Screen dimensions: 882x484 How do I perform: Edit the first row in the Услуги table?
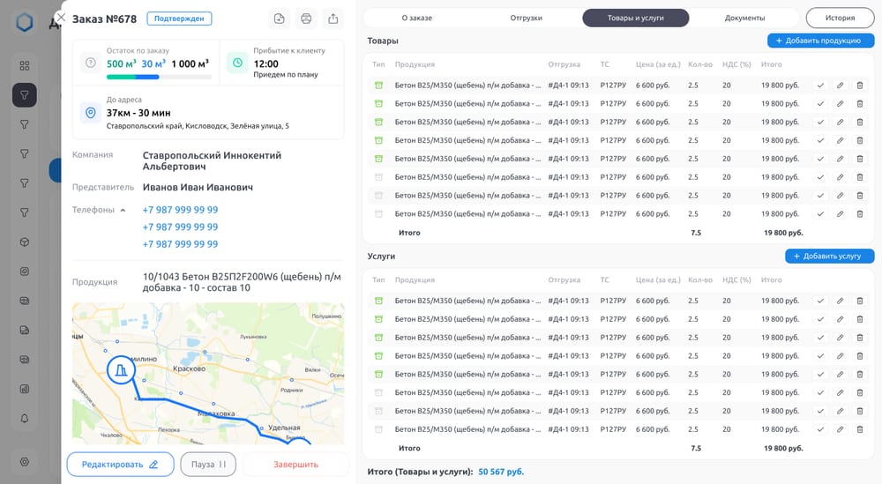tap(840, 301)
